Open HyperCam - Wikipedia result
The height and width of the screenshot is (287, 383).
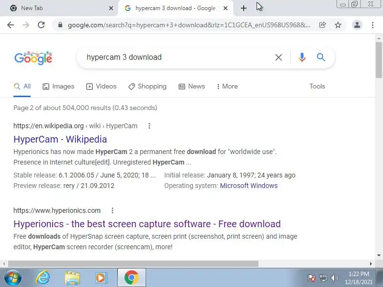[x=60, y=139]
